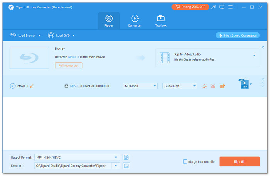Click the 00:00:30 duration text
270x176 pixels.
[103, 86]
